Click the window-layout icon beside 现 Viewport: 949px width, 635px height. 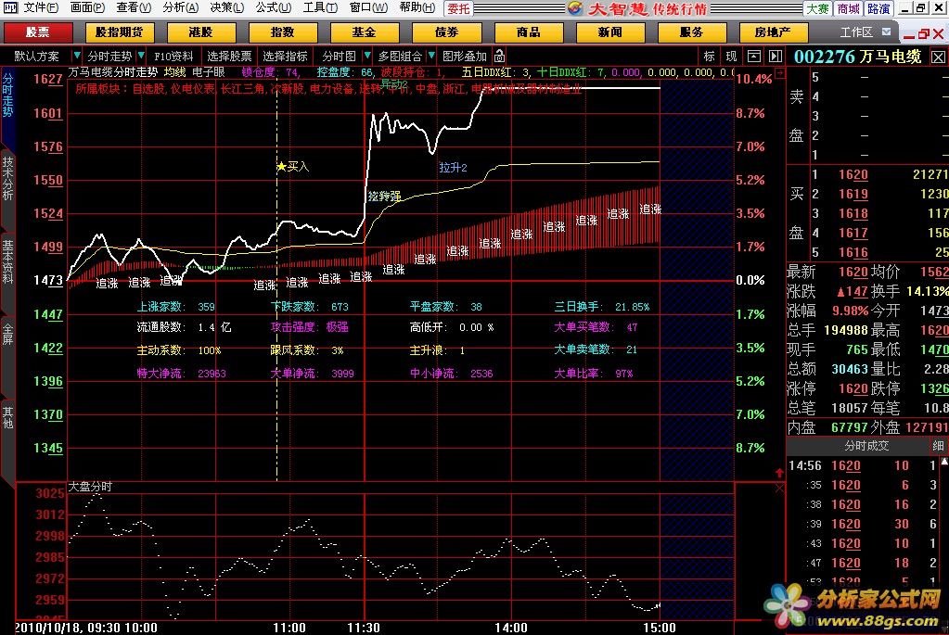tap(754, 57)
